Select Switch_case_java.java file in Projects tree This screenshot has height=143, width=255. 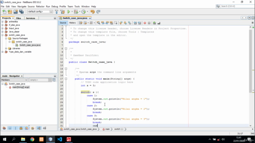[30, 45]
